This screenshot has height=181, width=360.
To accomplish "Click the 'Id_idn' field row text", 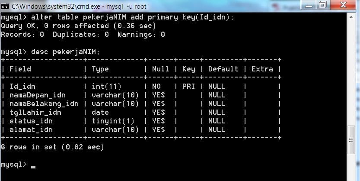I will (x=22, y=86).
